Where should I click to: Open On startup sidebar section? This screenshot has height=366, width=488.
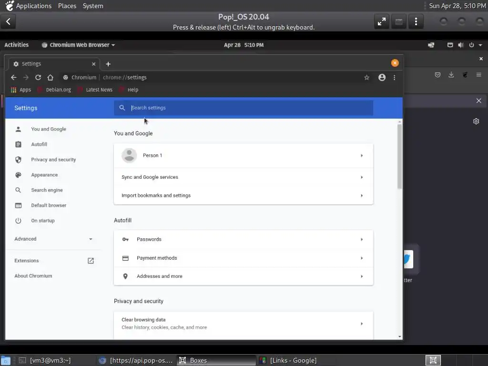click(42, 221)
